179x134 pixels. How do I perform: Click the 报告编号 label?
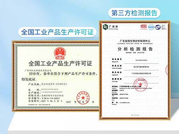(117, 59)
